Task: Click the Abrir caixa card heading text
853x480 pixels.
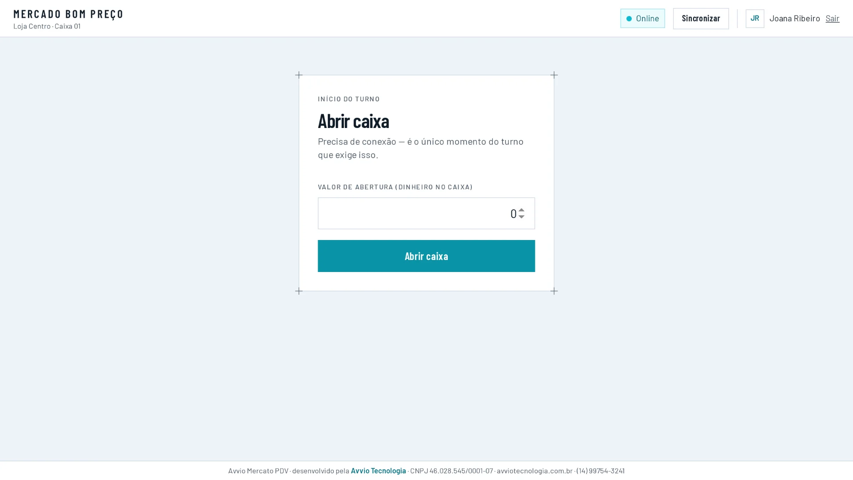Action: 353,120
